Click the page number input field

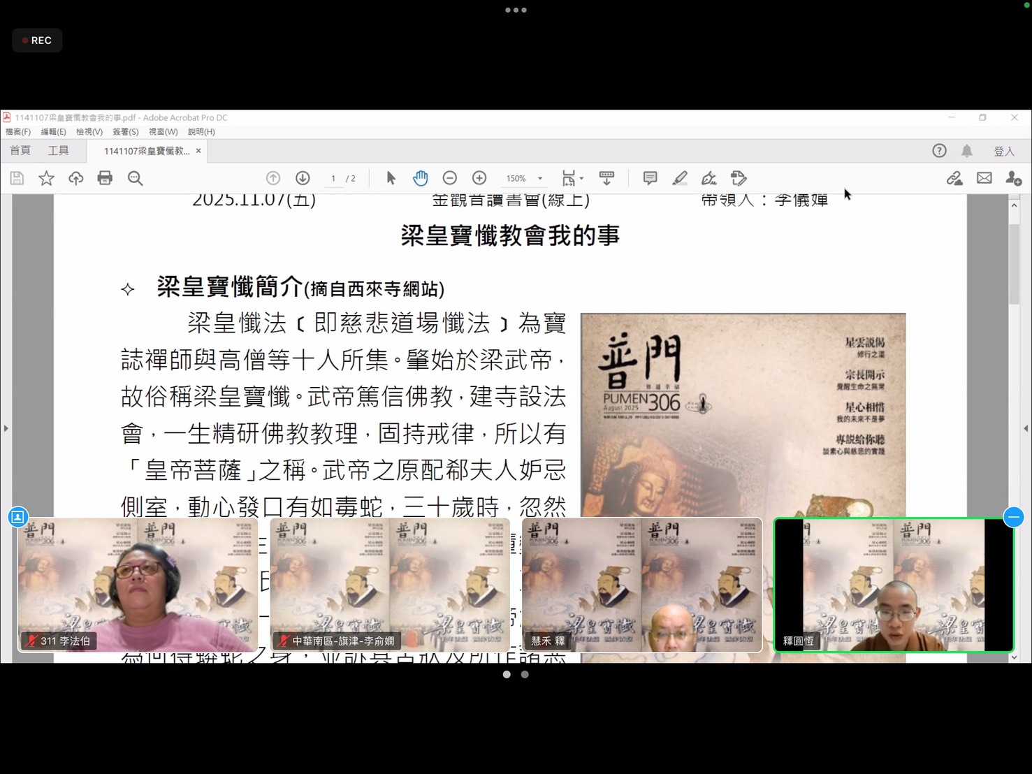[x=333, y=179]
